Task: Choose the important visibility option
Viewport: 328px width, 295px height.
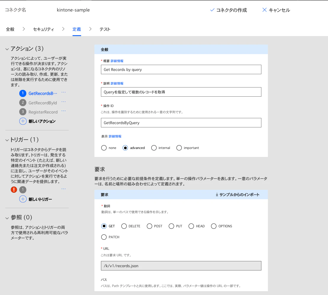Action: [179, 148]
